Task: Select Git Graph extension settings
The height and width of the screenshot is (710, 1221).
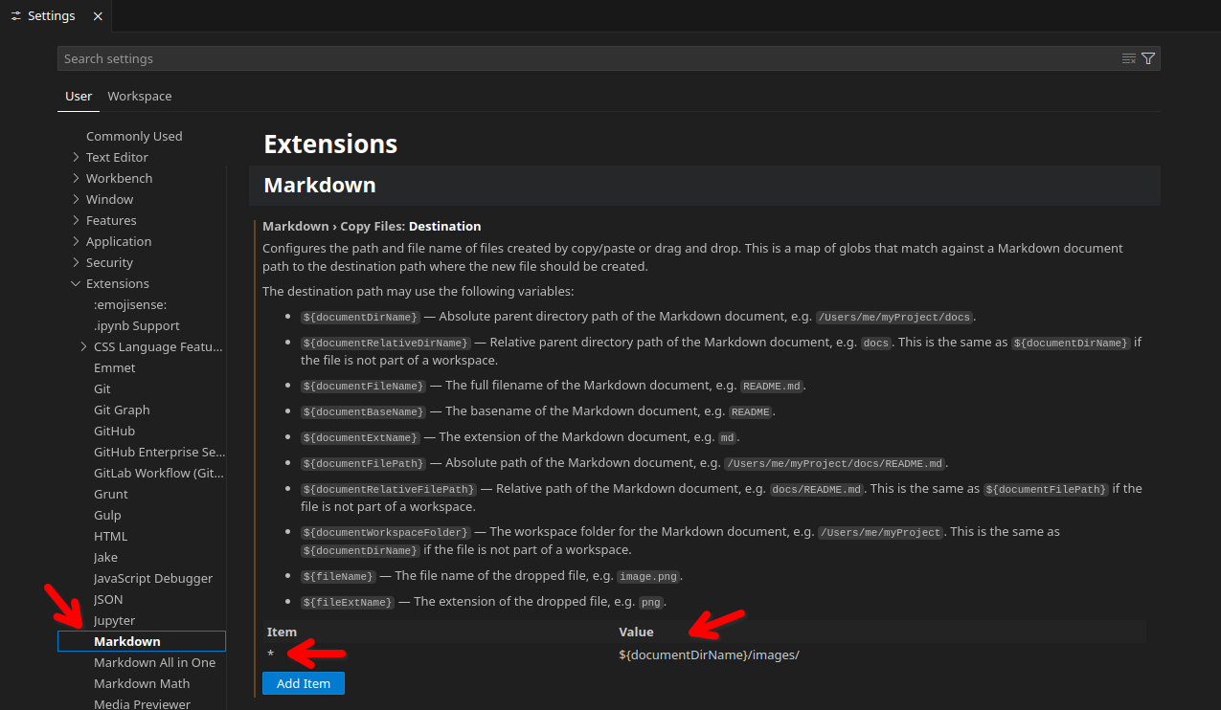Action: pyautogui.click(x=122, y=410)
